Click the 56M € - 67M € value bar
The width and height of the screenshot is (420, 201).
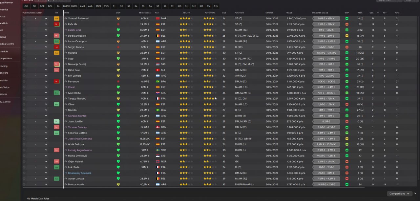click(326, 19)
